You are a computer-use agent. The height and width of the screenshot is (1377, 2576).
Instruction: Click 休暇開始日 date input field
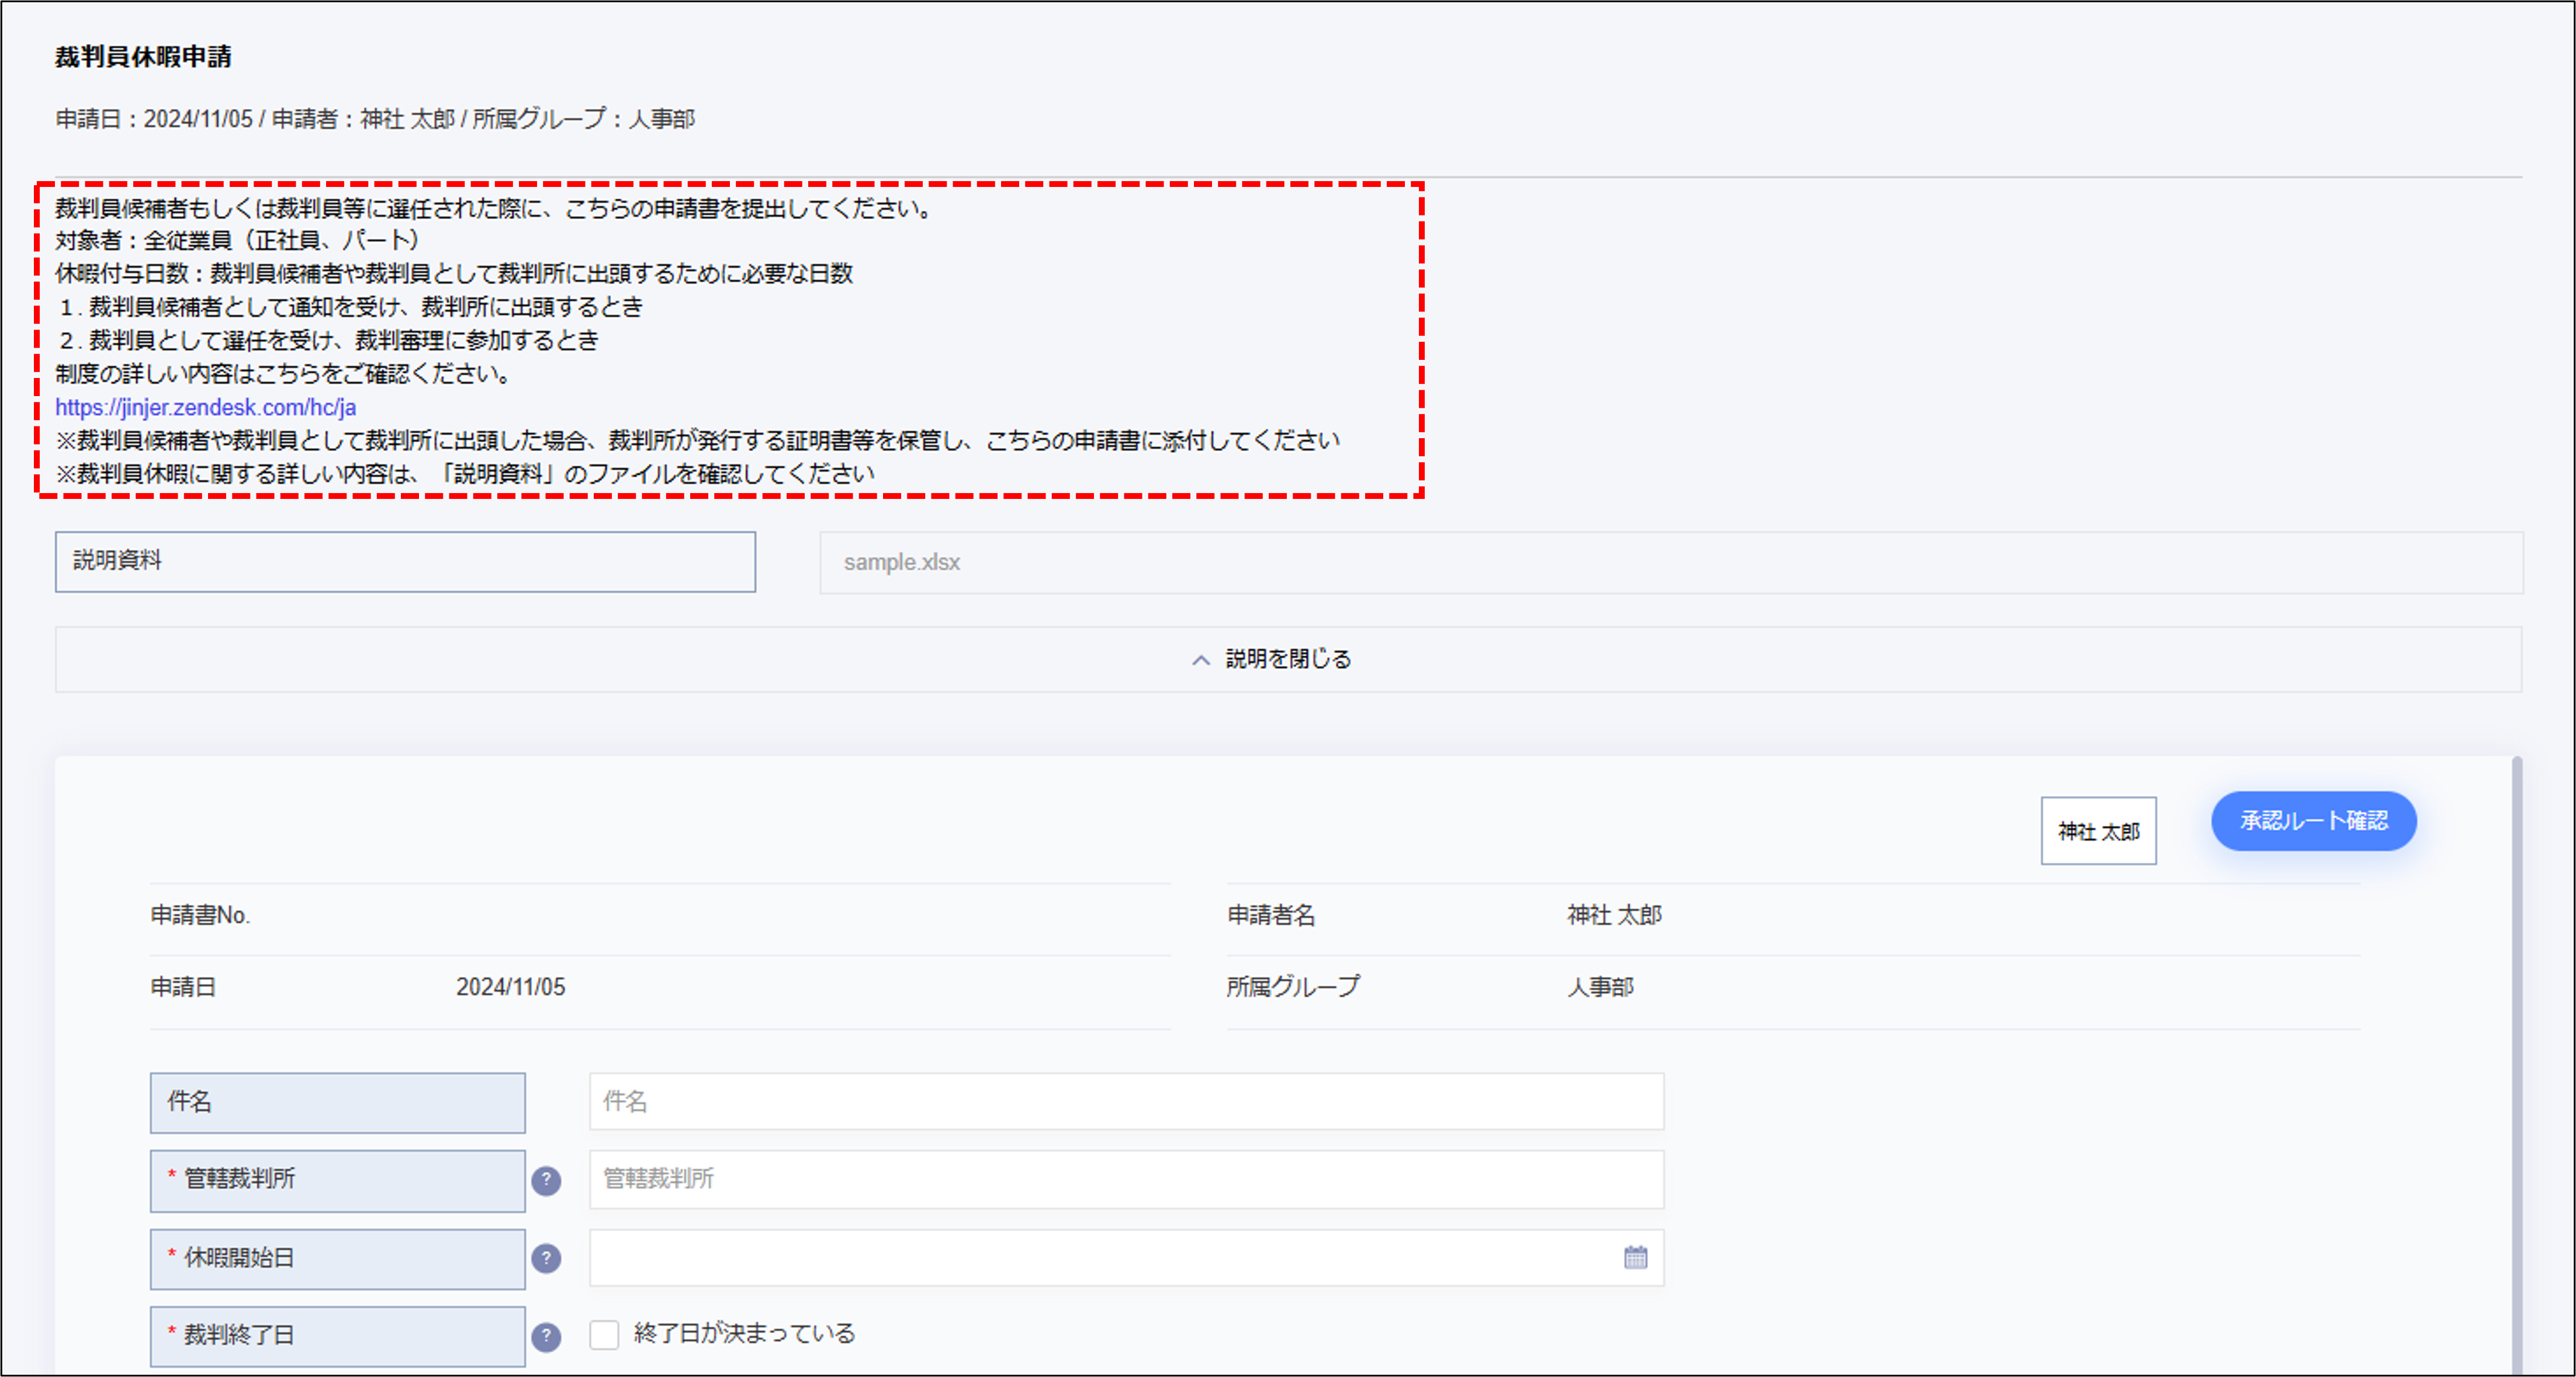click(x=1100, y=1258)
